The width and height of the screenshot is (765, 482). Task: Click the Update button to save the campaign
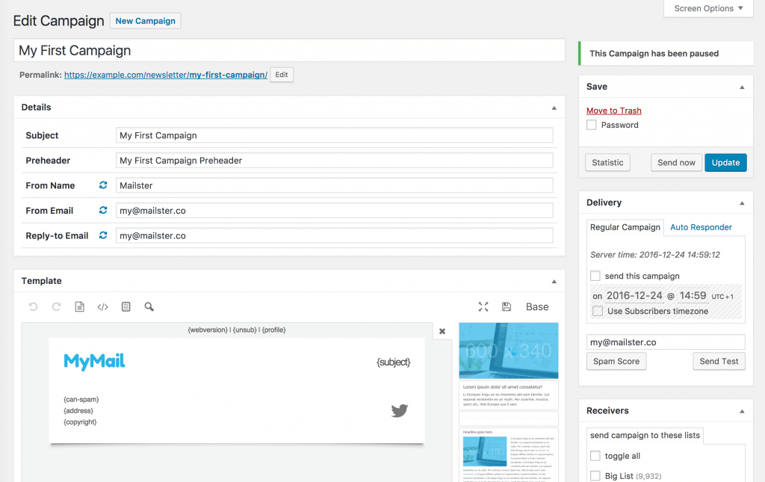coord(725,162)
